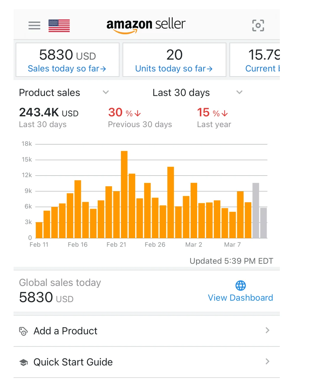Viewport: 330px width, 379px height.
Task: Select the Quick Start Guide menu row
Action: [x=146, y=362]
